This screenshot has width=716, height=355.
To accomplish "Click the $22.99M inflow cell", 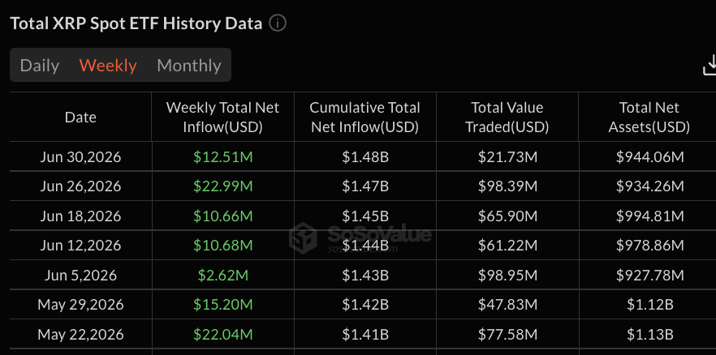I will point(222,186).
